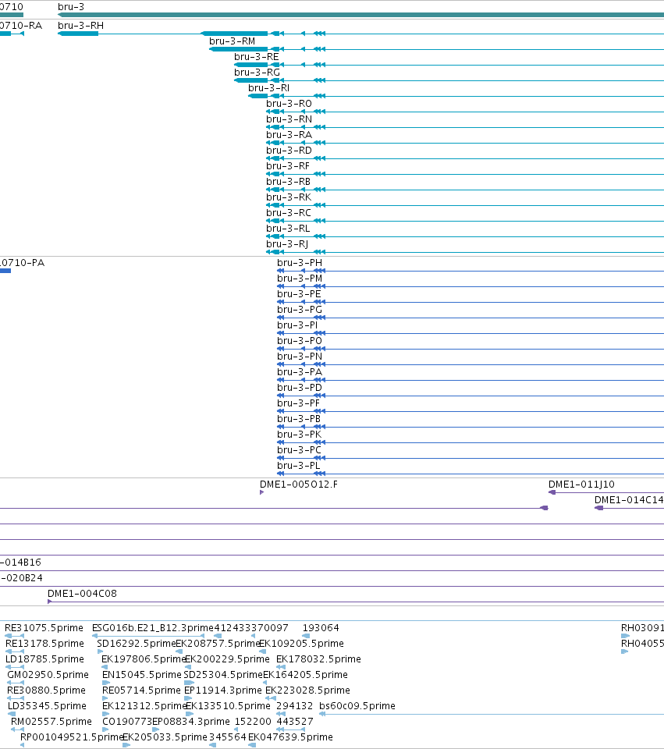
Task: Click bru-3-PG protein label
Action: tap(300, 310)
